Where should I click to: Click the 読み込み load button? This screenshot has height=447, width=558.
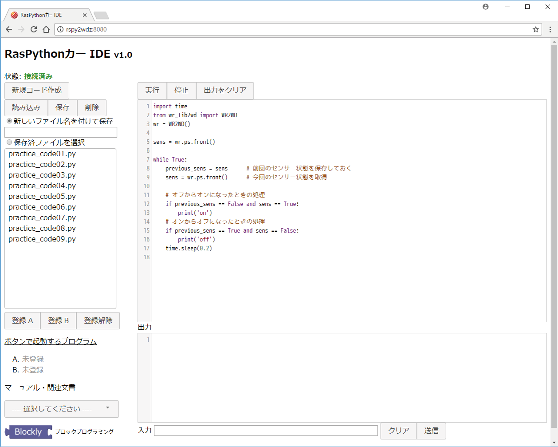tap(26, 107)
